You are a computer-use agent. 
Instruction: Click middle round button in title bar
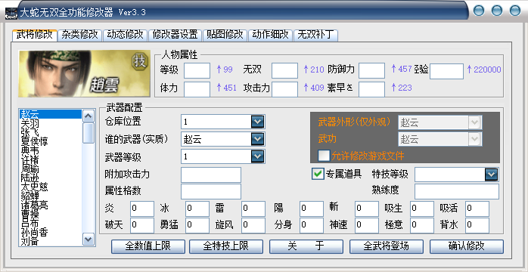[497, 11]
